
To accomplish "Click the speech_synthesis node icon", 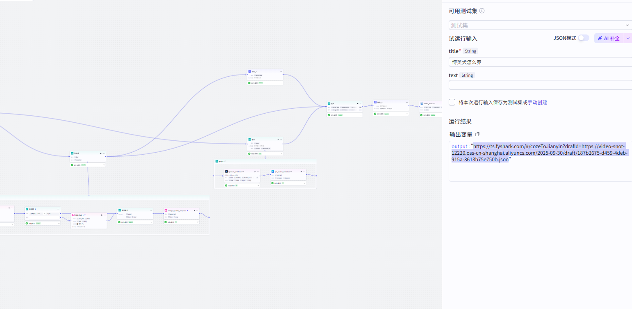I will pyautogui.click(x=226, y=172).
